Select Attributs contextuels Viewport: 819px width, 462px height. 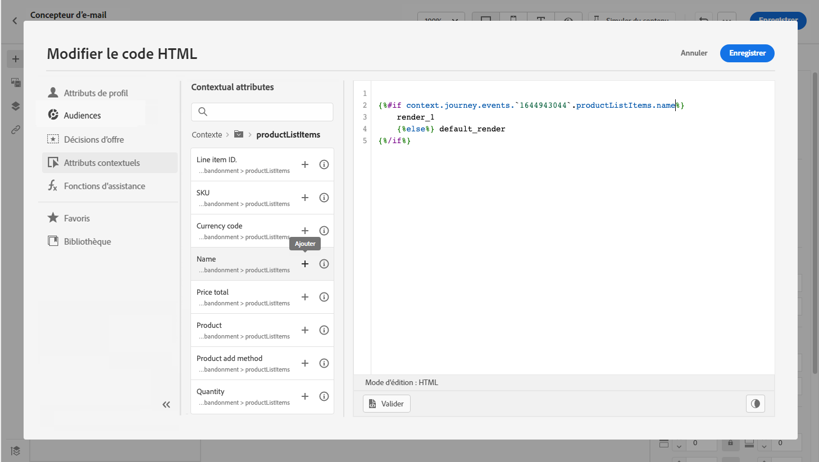tap(110, 163)
